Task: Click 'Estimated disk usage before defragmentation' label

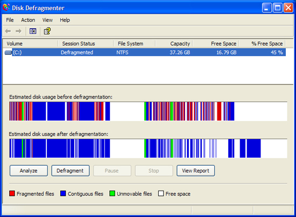Action: 61,97
